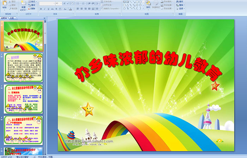Open Text Direction (文字方向) menu

coord(107,1)
